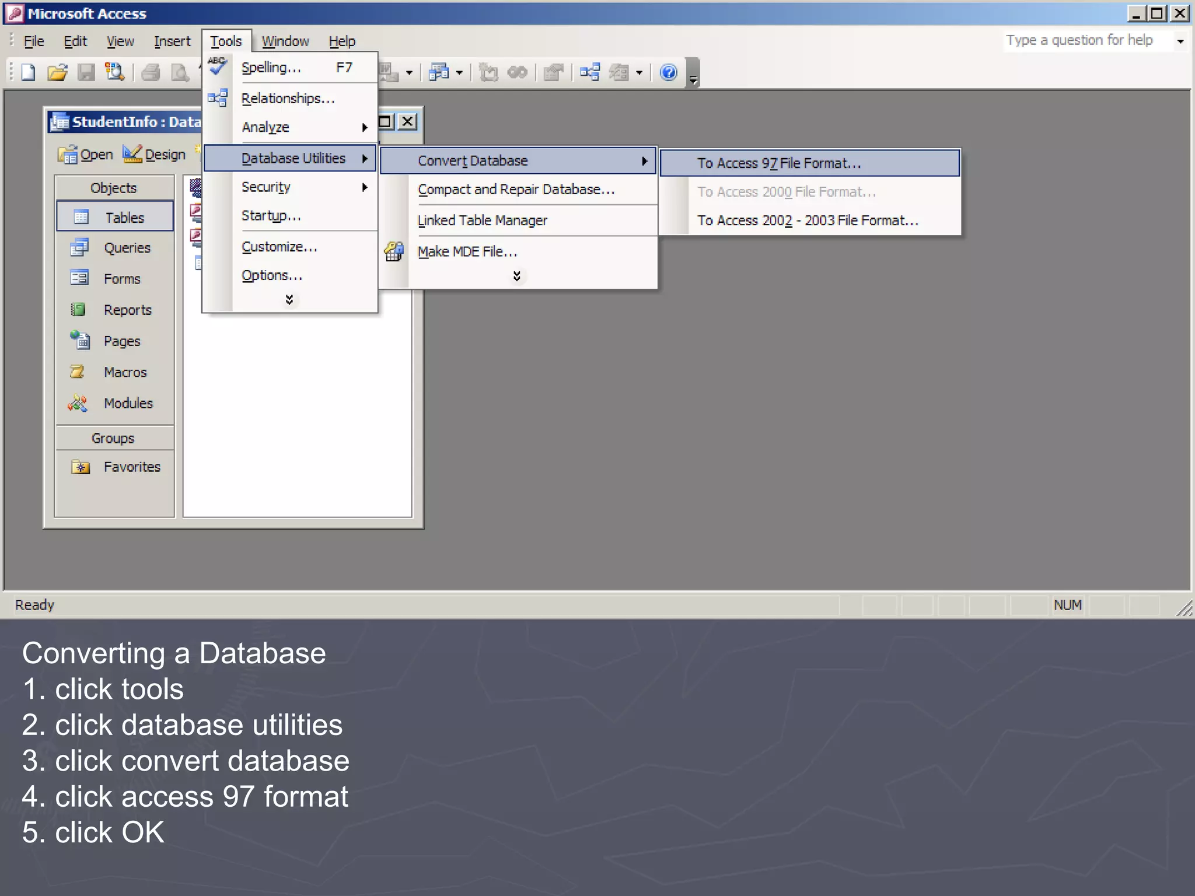Select Database Utilities in the Tools menu
This screenshot has width=1195, height=896.
click(290, 158)
